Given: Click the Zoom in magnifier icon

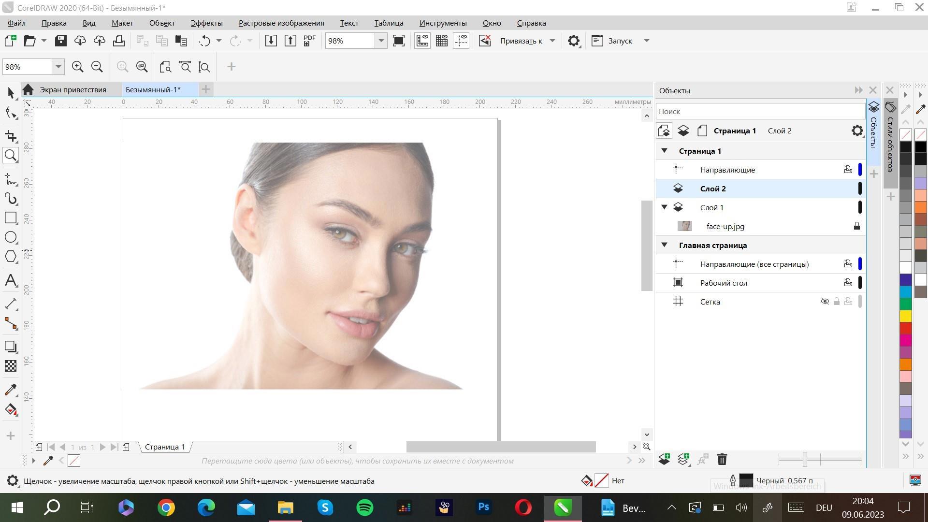Looking at the screenshot, I should click(77, 67).
